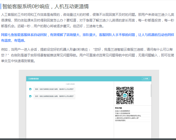Click the upper bot avatar icon in chat

tap(30, 89)
